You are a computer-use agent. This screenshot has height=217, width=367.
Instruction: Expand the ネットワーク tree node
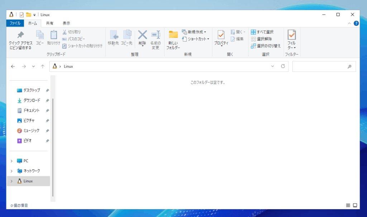pyautogui.click(x=11, y=171)
